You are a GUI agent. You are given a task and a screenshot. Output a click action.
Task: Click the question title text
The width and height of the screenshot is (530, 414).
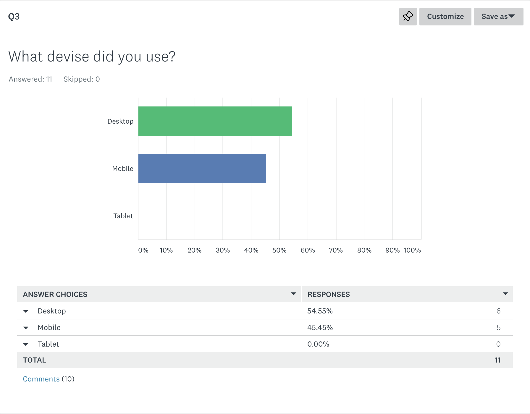click(92, 56)
